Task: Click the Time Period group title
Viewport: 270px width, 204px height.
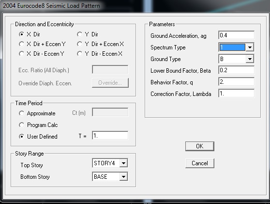Action: click(x=29, y=103)
